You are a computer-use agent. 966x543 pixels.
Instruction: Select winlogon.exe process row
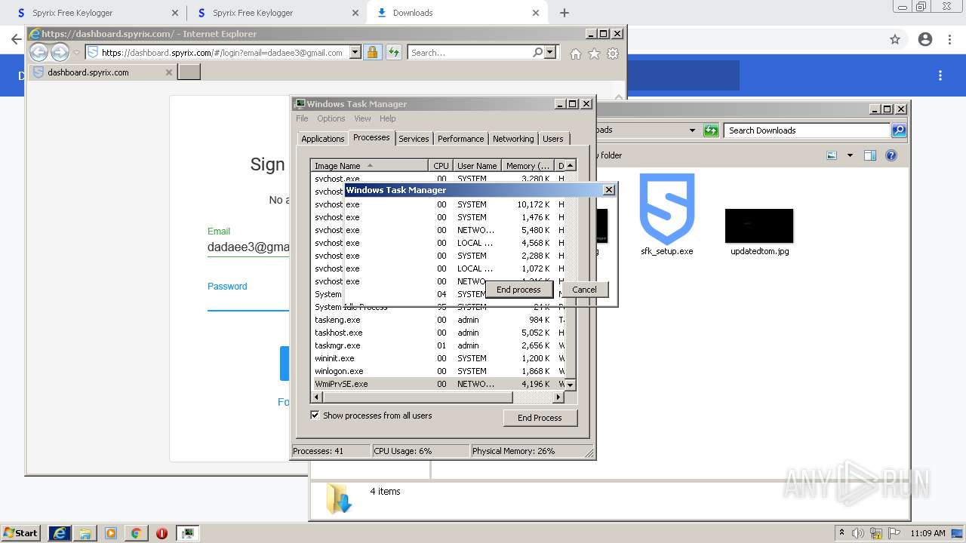(437, 371)
